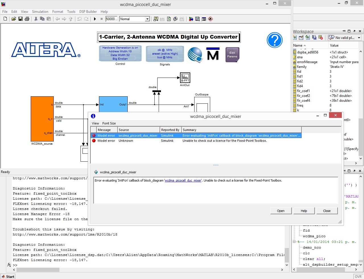
Task: Open the Font Size menu in error dialog
Action: [x=109, y=123]
